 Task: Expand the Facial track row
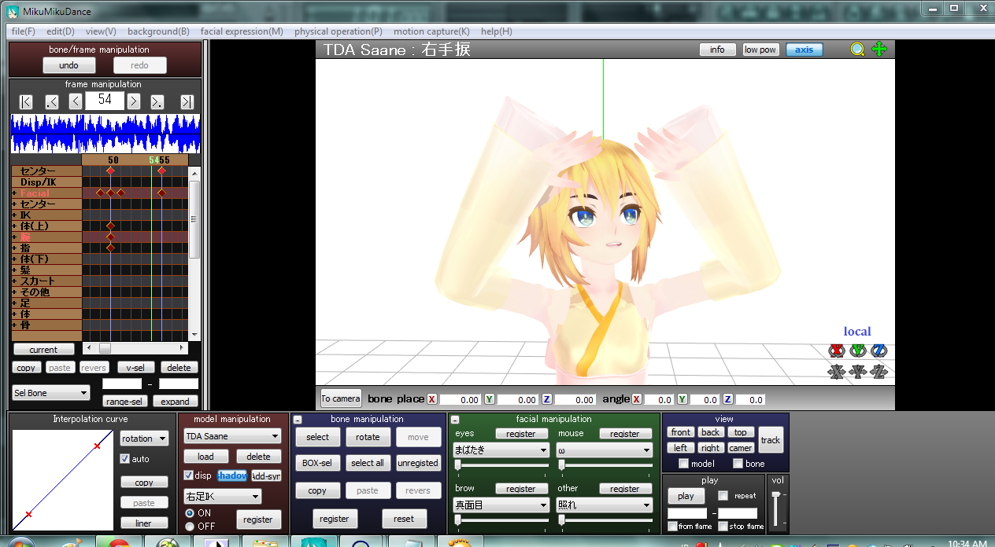click(14, 193)
